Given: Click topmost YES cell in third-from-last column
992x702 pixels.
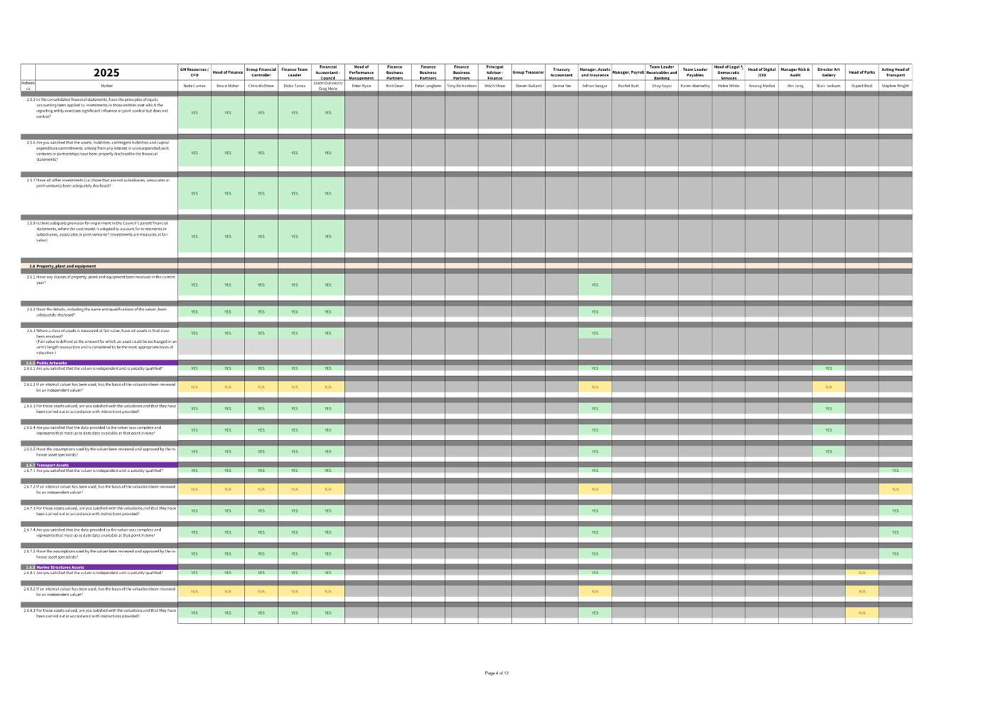Looking at the screenshot, I should click(828, 368).
